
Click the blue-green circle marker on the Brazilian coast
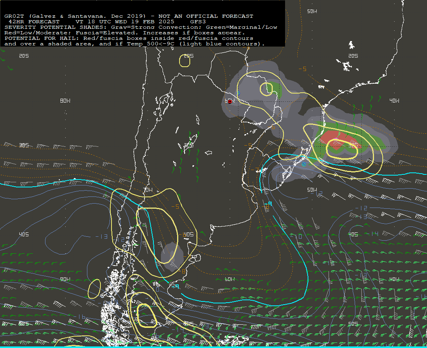304,164
